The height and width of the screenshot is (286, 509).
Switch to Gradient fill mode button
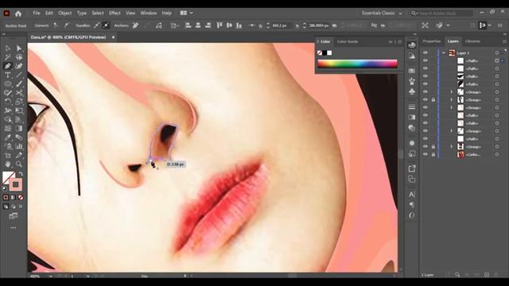(13, 197)
